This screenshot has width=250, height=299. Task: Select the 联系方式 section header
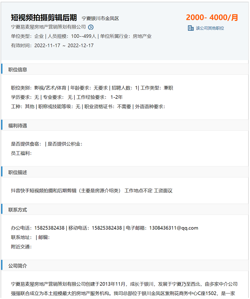18,210
